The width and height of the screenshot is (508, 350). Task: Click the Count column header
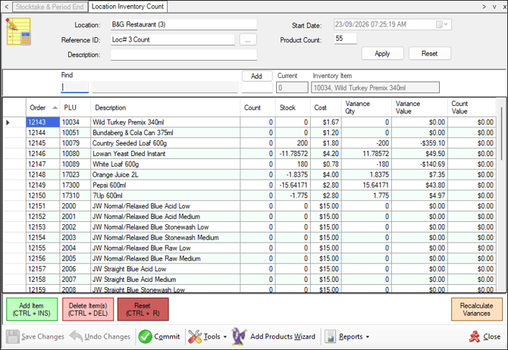tap(258, 108)
